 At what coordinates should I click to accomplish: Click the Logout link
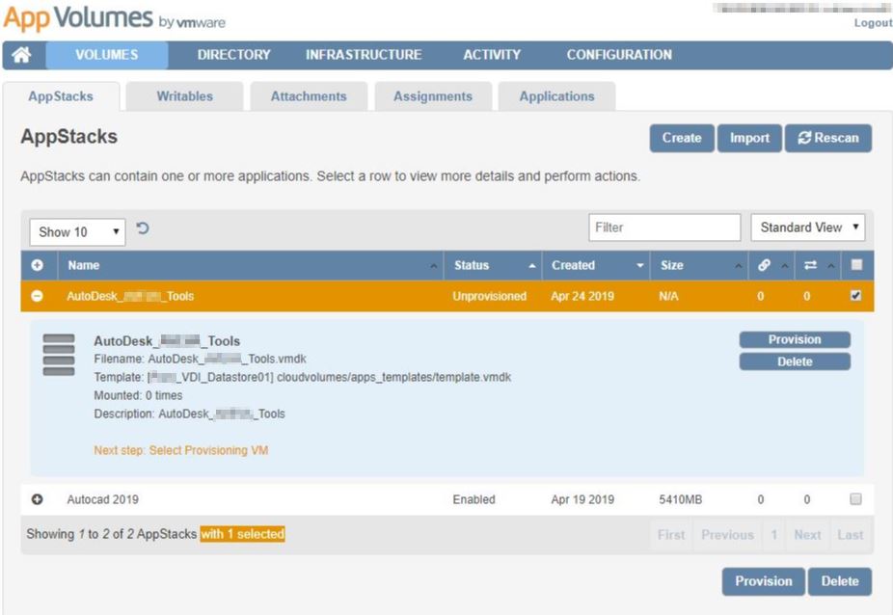pyautogui.click(x=873, y=23)
